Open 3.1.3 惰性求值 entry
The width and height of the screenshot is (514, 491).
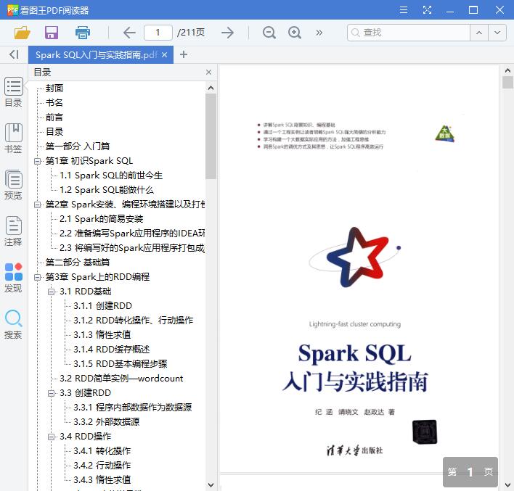pos(102,334)
